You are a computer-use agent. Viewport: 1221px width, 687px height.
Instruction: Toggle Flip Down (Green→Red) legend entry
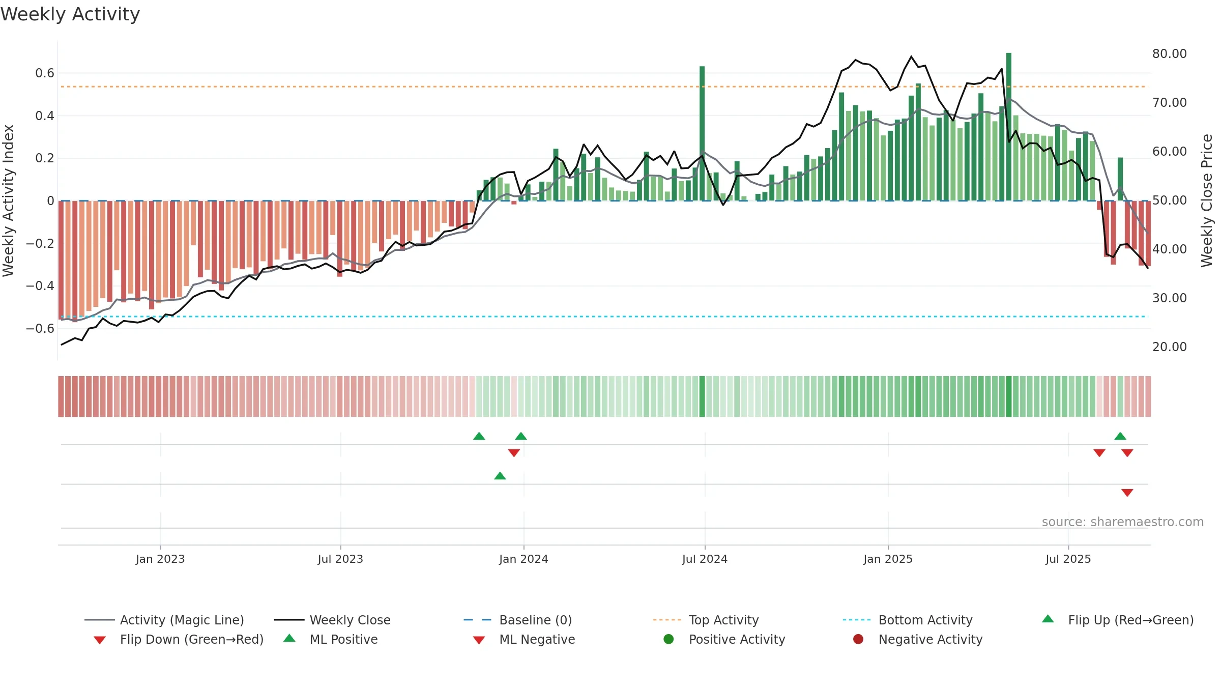pos(179,639)
